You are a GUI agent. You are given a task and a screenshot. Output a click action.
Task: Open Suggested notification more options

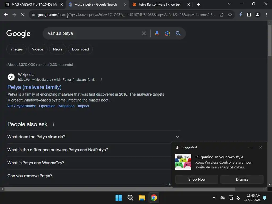coord(250,147)
